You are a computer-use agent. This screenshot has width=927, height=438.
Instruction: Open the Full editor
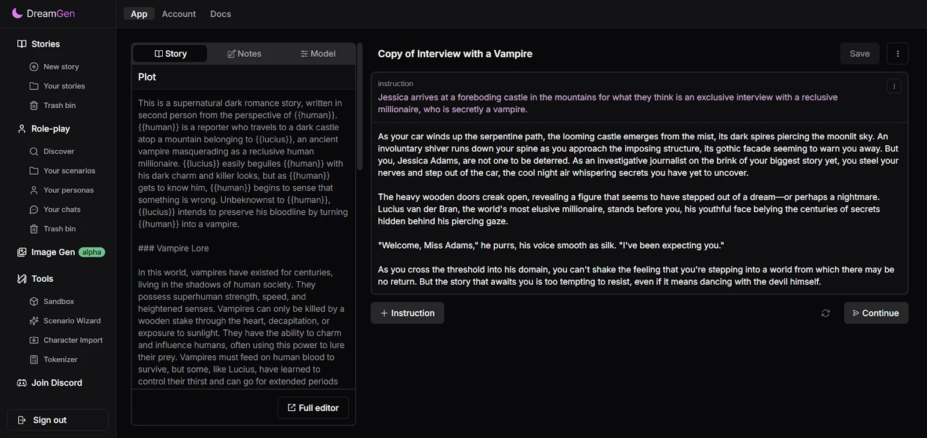click(x=313, y=408)
